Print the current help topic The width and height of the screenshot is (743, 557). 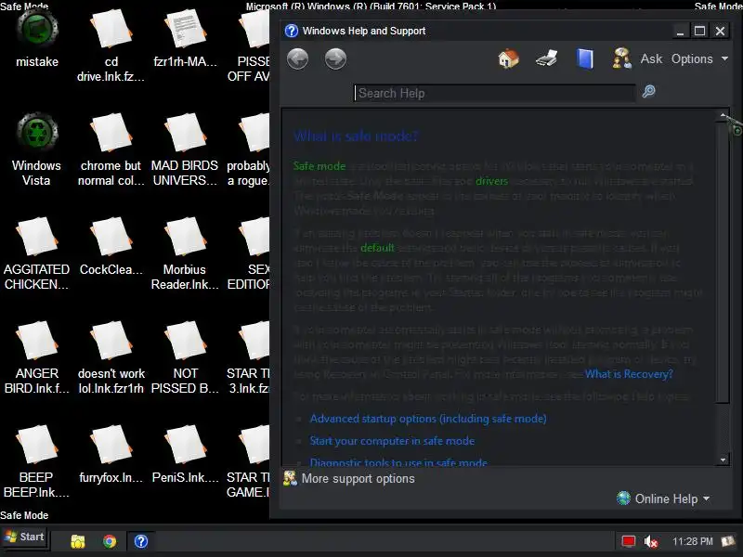[x=546, y=59]
